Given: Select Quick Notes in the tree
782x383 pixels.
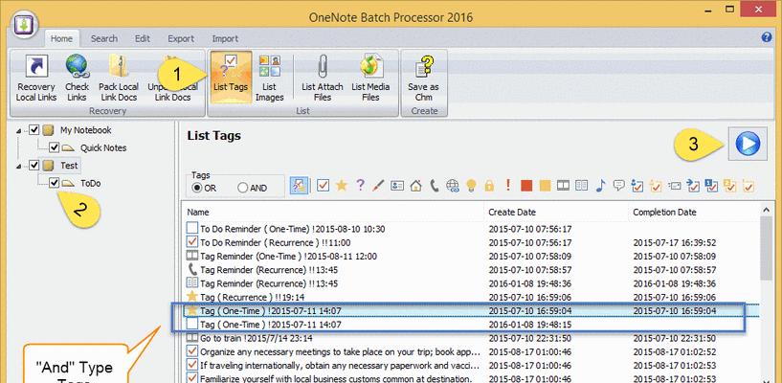Looking at the screenshot, I should pos(103,148).
